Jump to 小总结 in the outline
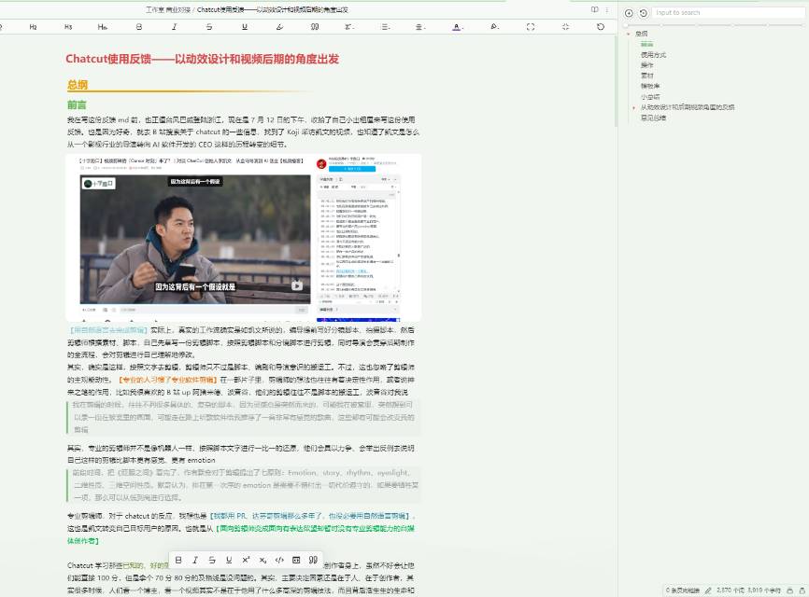Viewport: 809px width, 597px height. coord(650,97)
